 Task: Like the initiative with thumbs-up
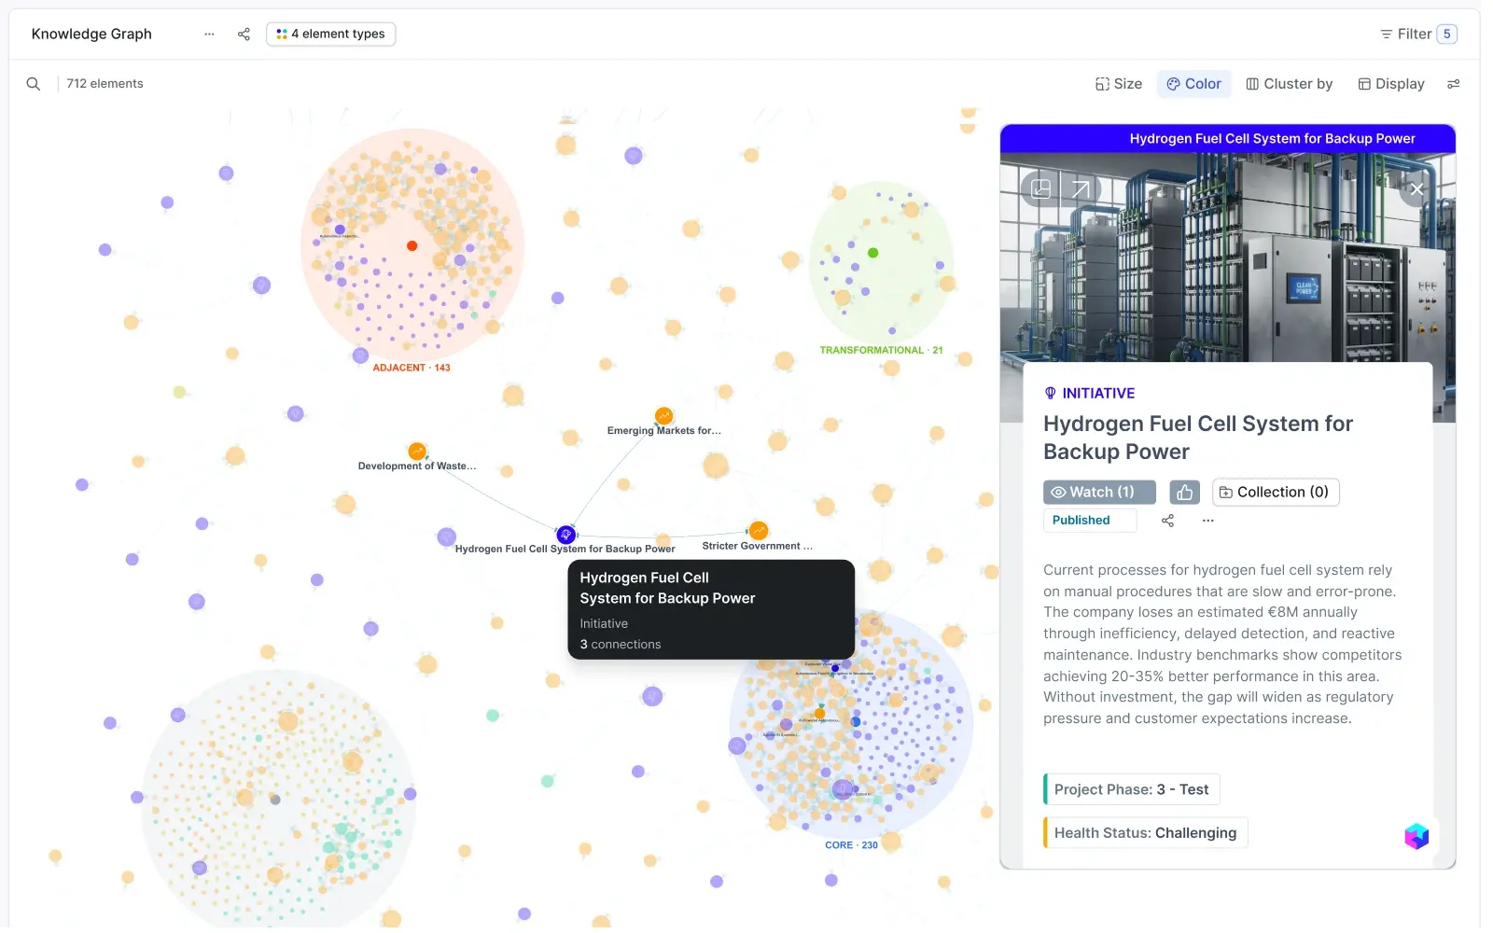(x=1185, y=493)
